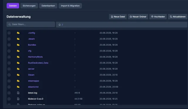
Task: Check the Bundles row checkbox
Action: [9, 45]
